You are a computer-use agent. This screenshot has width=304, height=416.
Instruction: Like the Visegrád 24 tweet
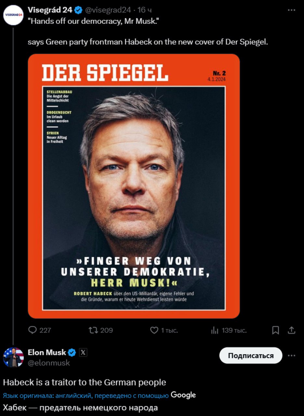[154, 330]
